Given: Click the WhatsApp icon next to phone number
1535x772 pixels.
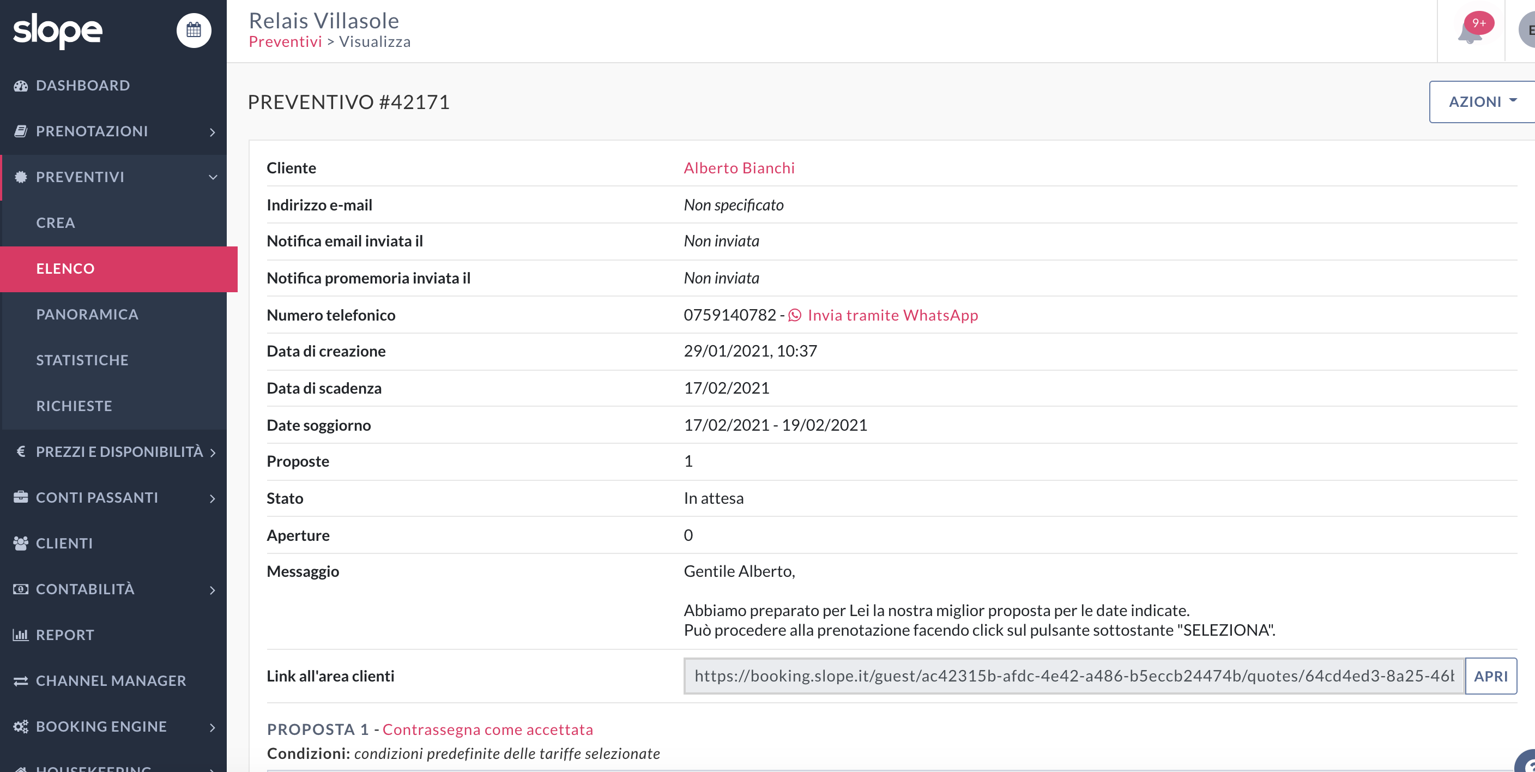Looking at the screenshot, I should [794, 315].
